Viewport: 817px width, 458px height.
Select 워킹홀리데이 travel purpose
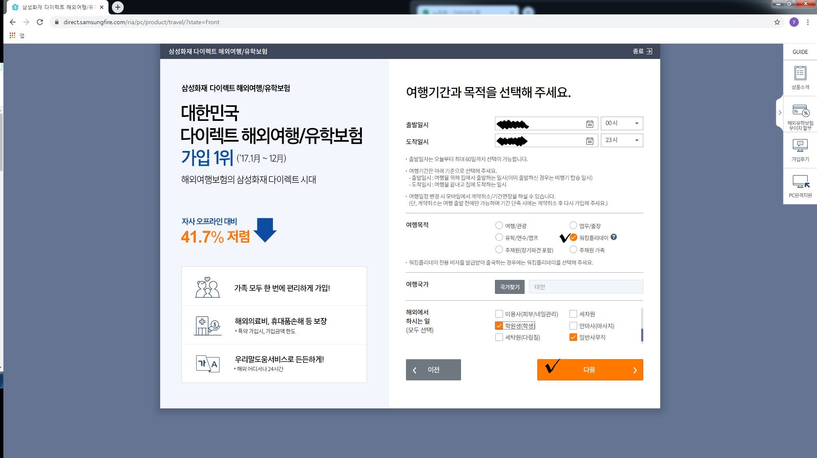pyautogui.click(x=573, y=237)
